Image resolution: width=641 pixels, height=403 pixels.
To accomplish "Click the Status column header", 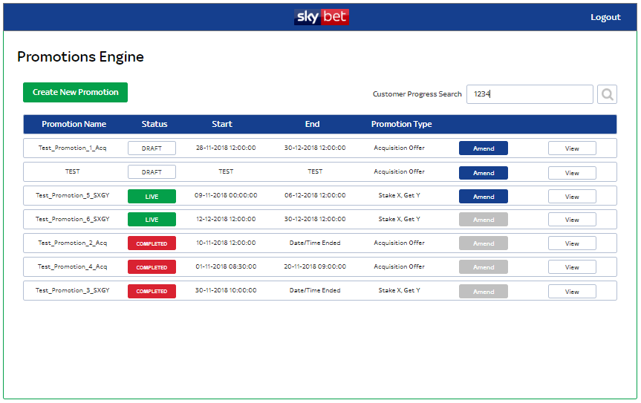I will pyautogui.click(x=154, y=124).
